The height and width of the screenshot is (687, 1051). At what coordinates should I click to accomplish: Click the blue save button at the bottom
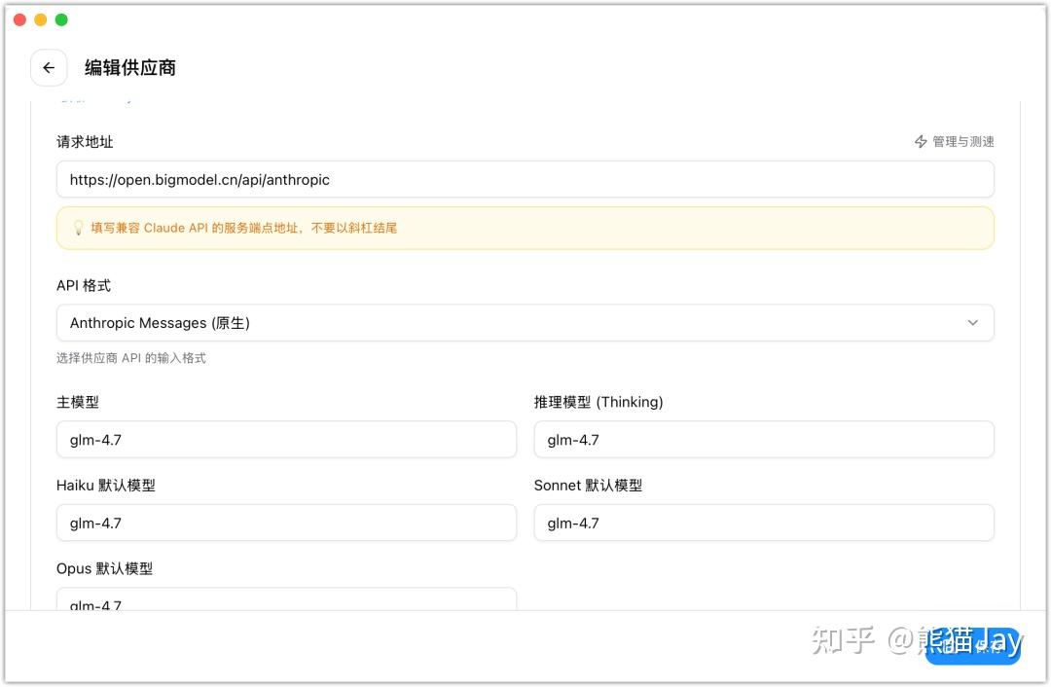[972, 646]
